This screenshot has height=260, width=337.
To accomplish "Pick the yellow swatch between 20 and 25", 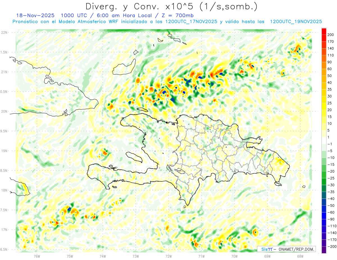I will (324, 107).
